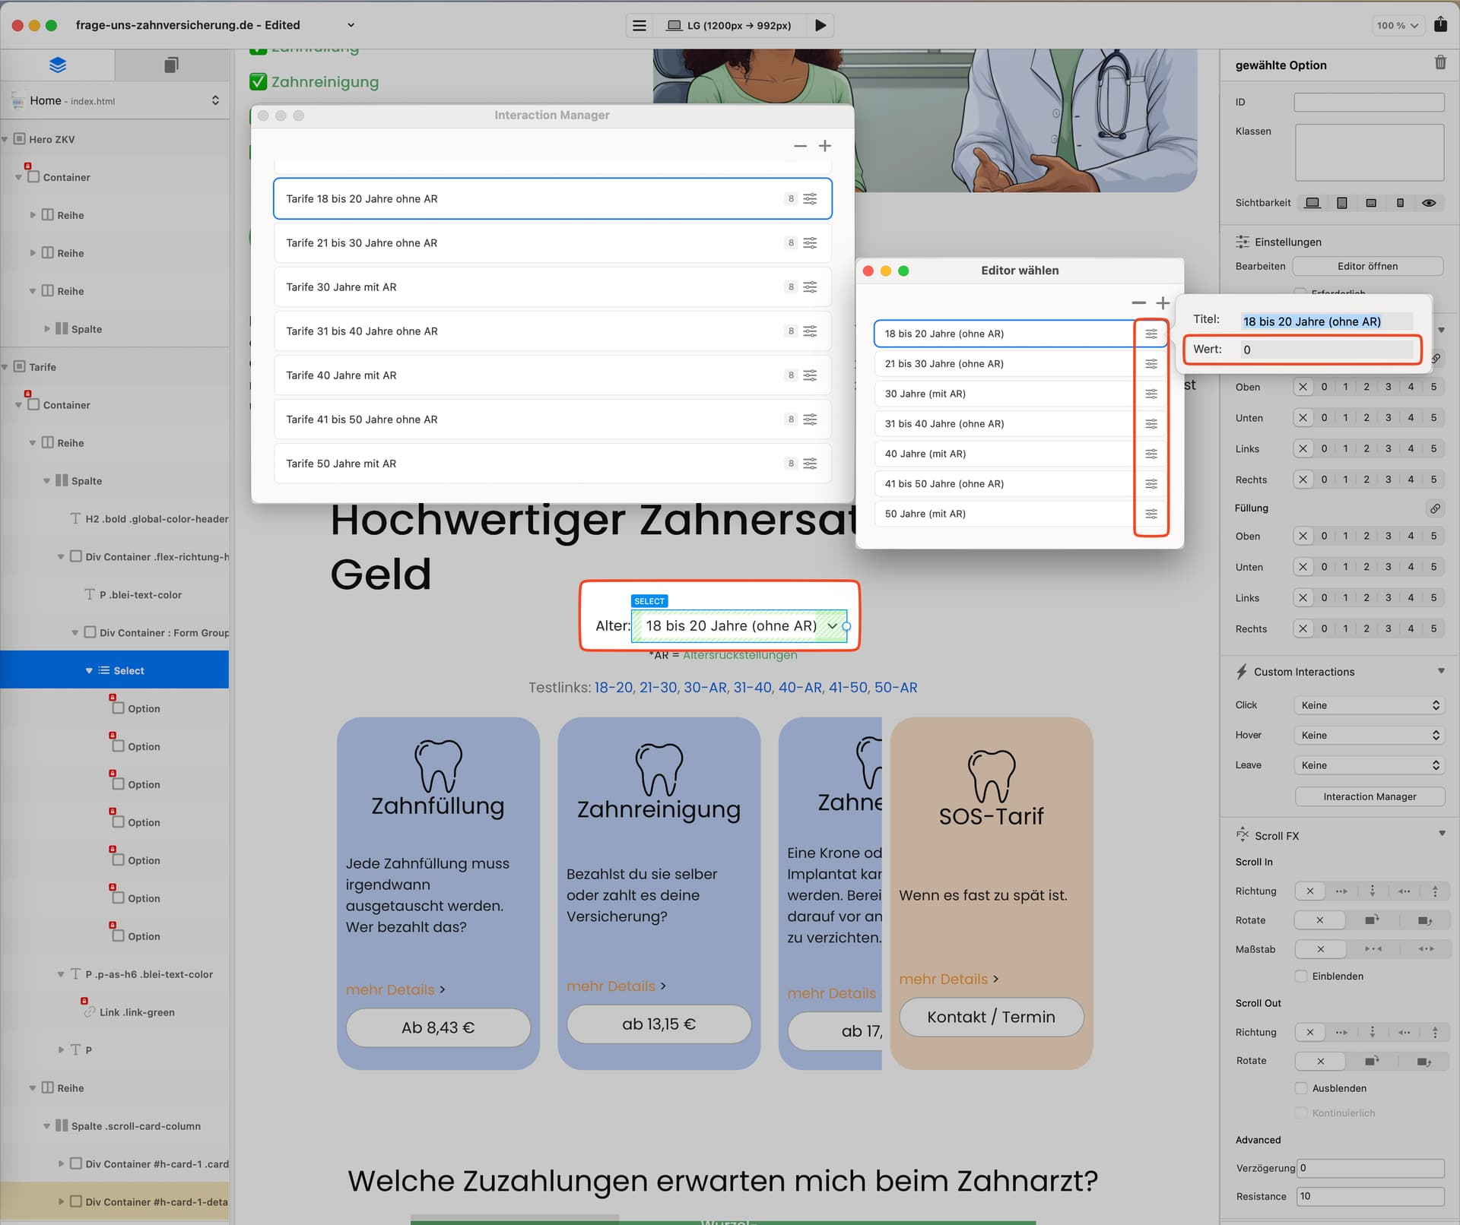Image resolution: width=1460 pixels, height=1225 pixels.
Task: Open the Click interaction dropdown
Action: pos(1369,705)
